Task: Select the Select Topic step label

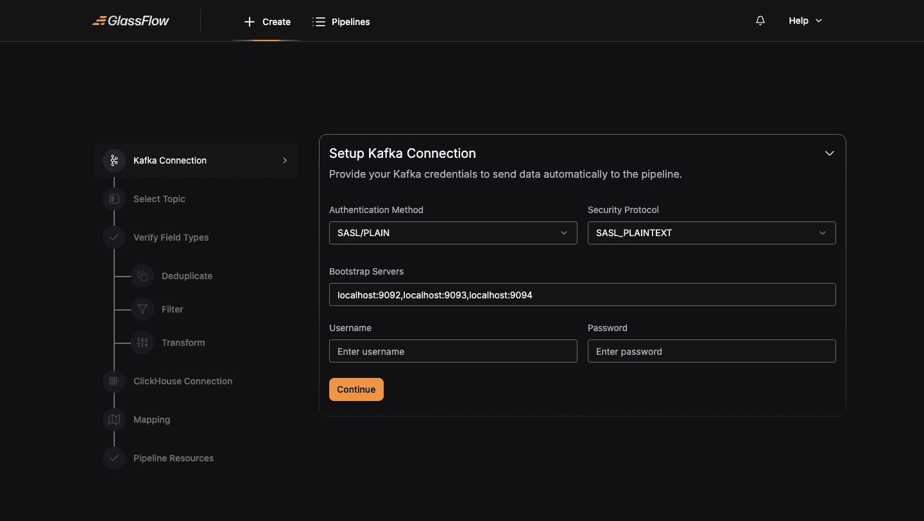Action: point(159,199)
